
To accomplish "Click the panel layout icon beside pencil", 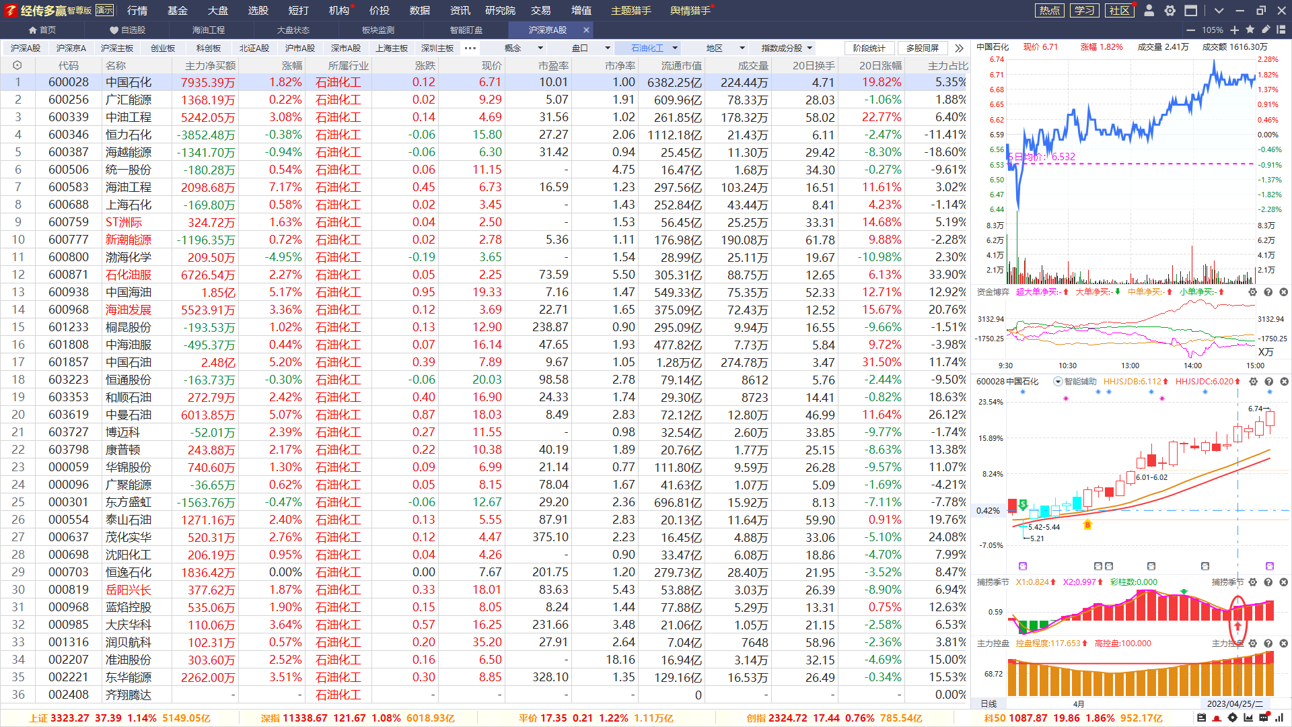I will [1281, 30].
